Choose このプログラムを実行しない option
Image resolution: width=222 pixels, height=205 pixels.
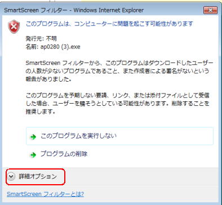(119, 136)
